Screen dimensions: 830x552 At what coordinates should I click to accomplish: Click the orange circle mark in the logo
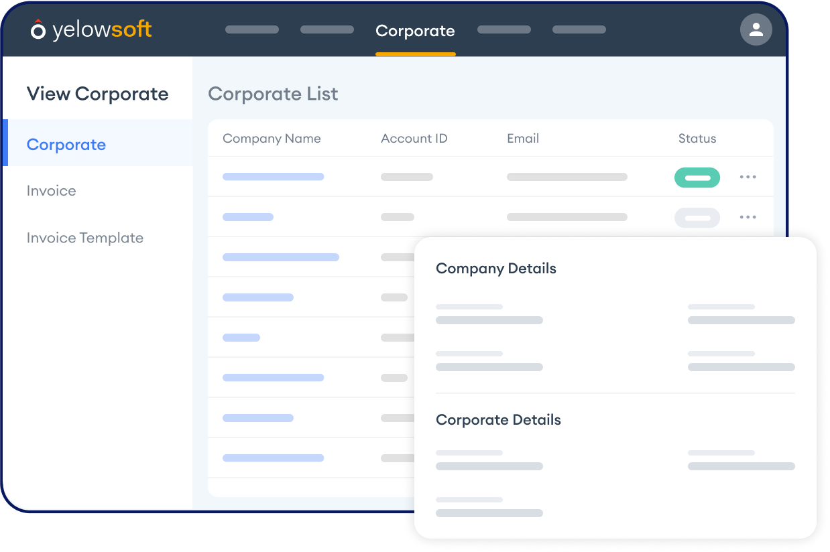pyautogui.click(x=38, y=29)
